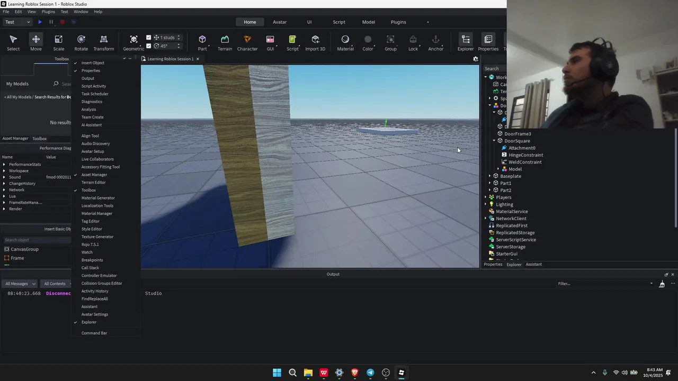Image resolution: width=678 pixels, height=381 pixels.
Task: Open the Test mode dropdown
Action: [x=17, y=22]
